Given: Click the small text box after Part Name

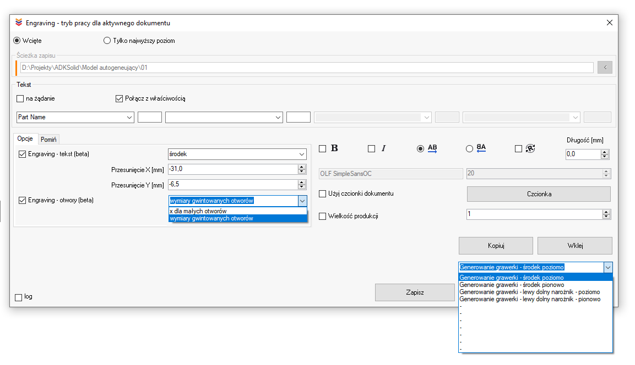Looking at the screenshot, I should pyautogui.click(x=150, y=117).
